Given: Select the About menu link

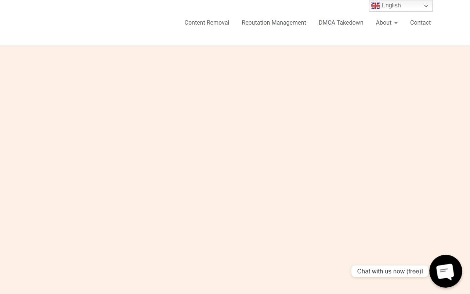Looking at the screenshot, I should 383,22.
